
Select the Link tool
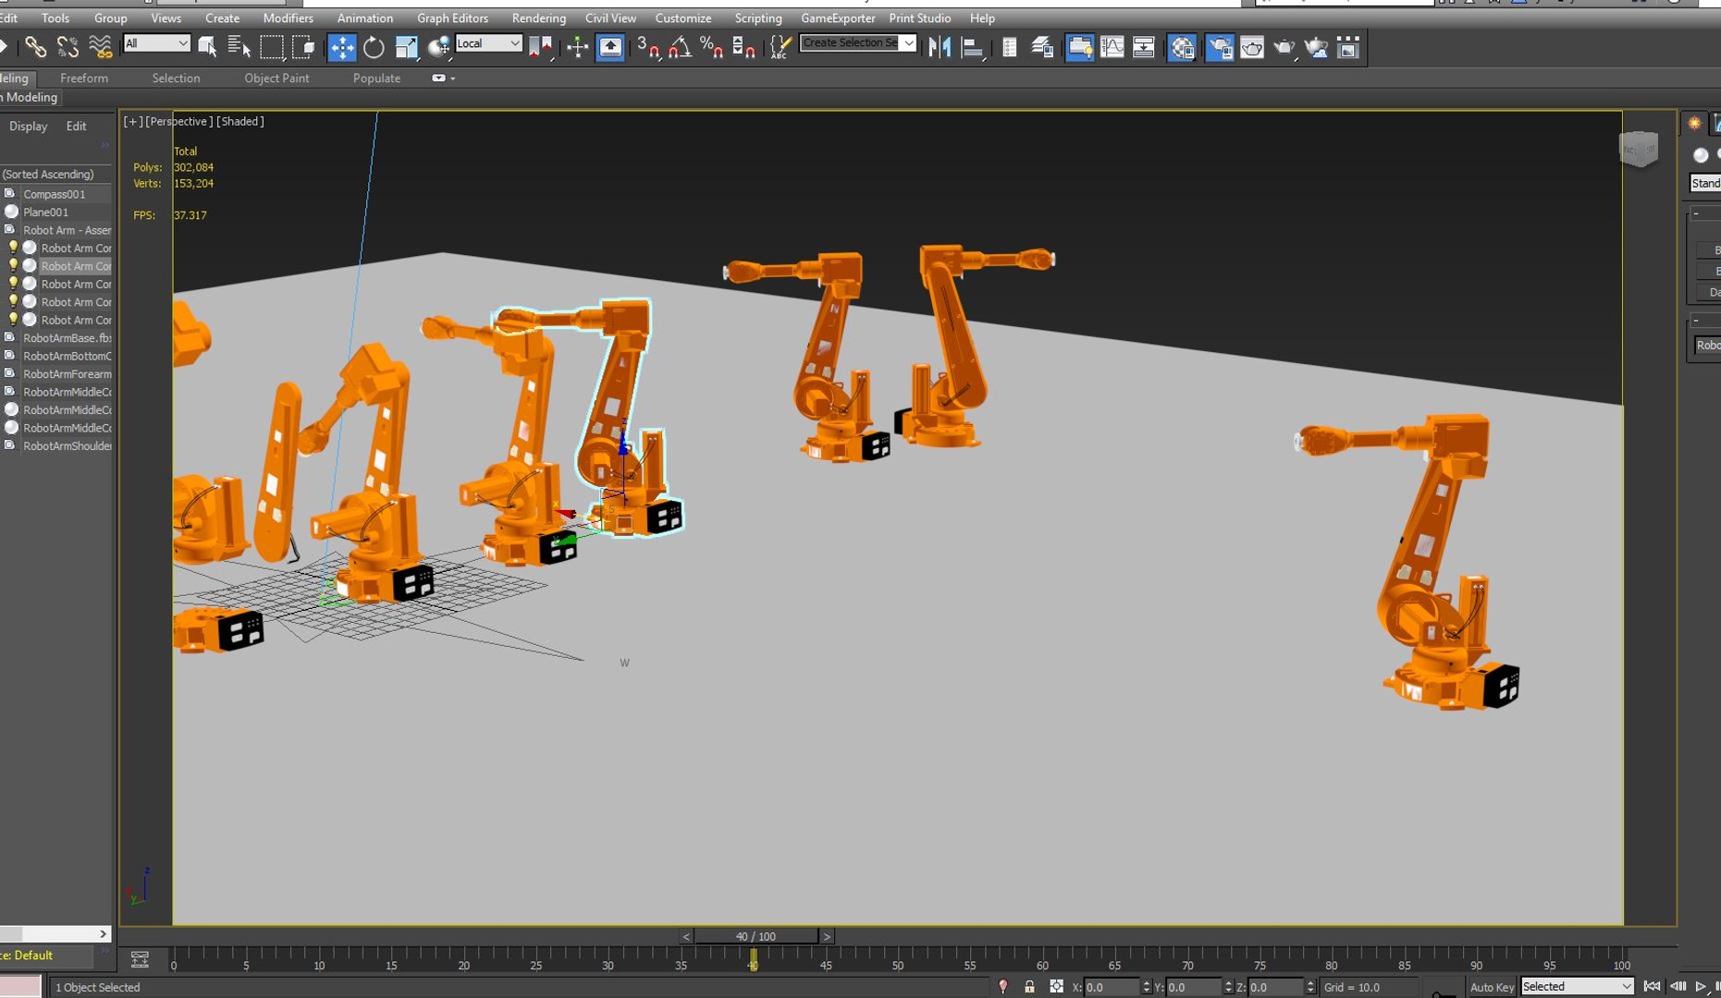35,46
